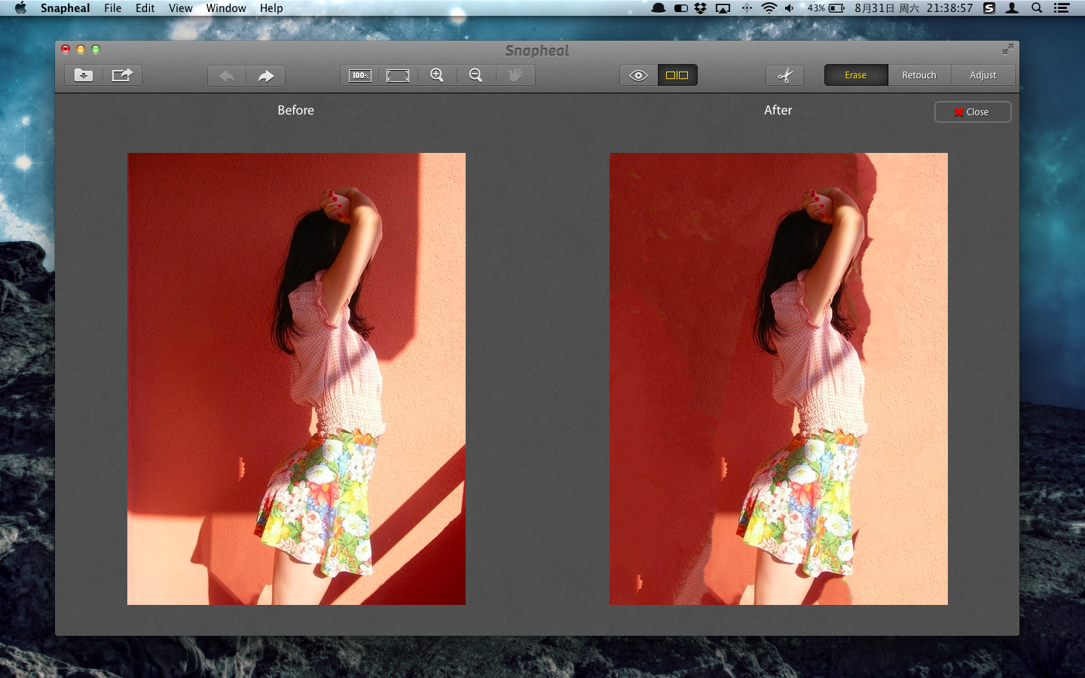Click the After image preview
This screenshot has height=678, width=1085.
778,379
